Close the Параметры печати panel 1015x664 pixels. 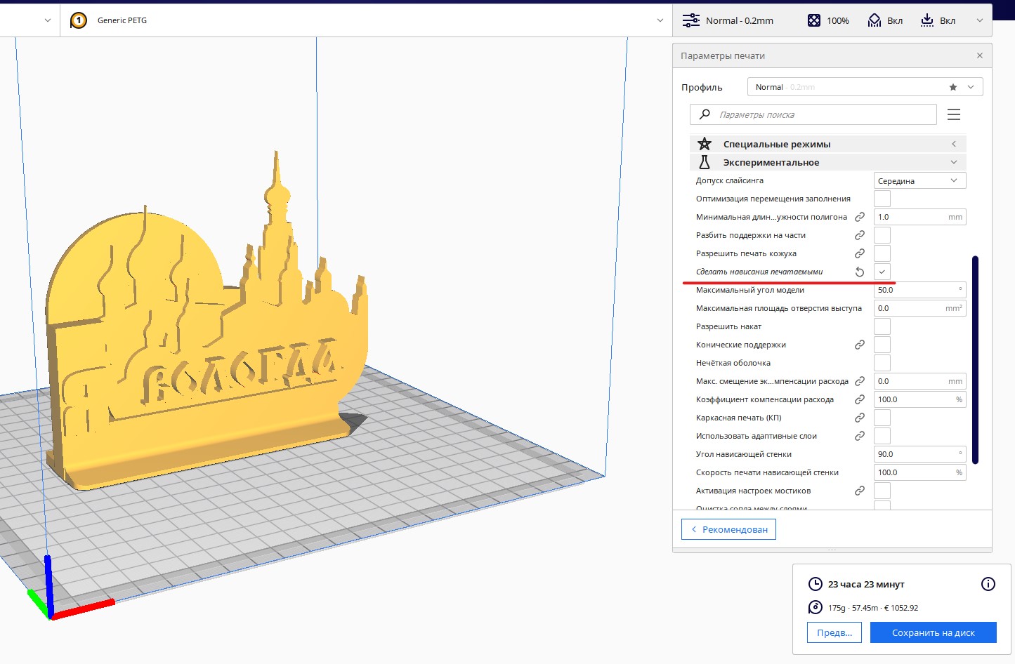(x=979, y=55)
